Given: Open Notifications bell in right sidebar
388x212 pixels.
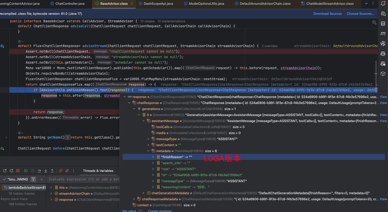Looking at the screenshot, I should pyautogui.click(x=383, y=4).
